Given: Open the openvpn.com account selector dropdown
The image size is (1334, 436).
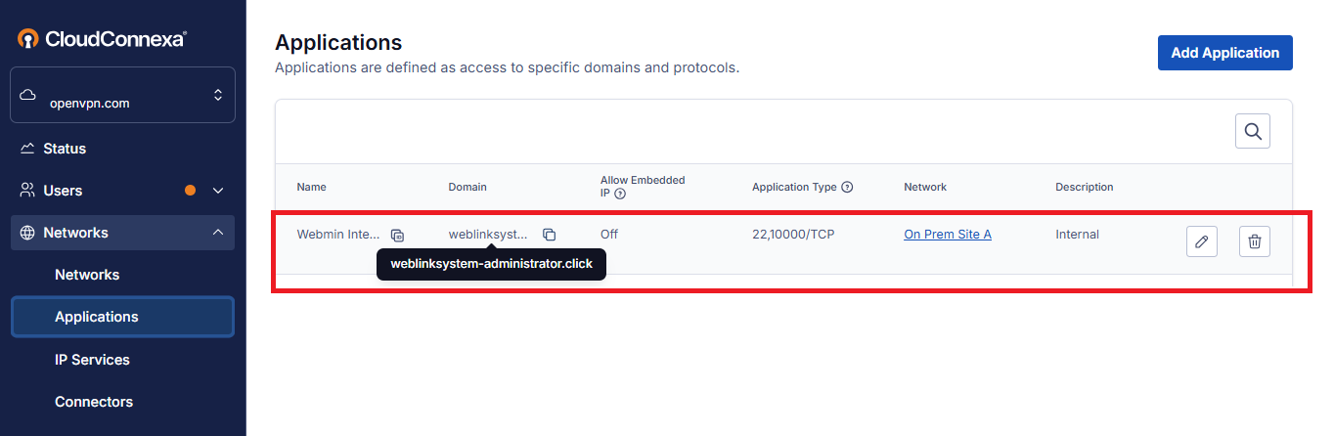Looking at the screenshot, I should point(122,95).
